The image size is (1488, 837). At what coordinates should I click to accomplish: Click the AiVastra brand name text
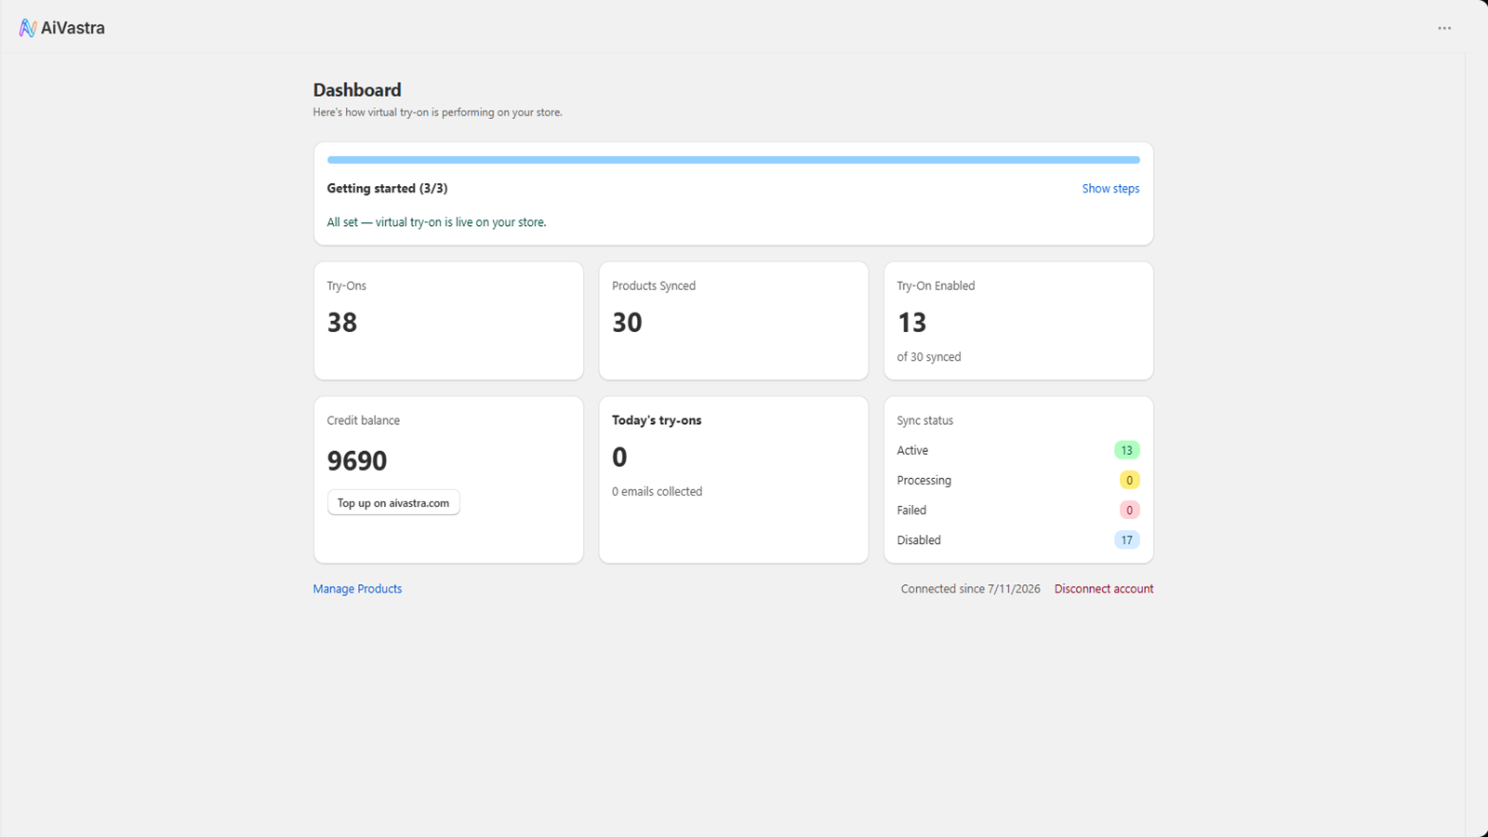73,28
